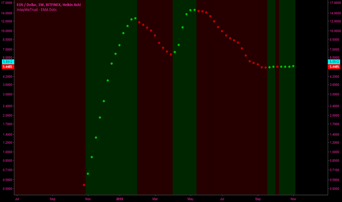Click 7.0000 on the left price axis
The height and width of the screenshot is (202, 342).
7,49
